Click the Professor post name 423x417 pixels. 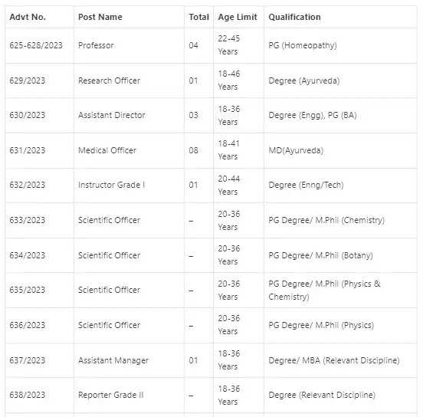point(96,45)
